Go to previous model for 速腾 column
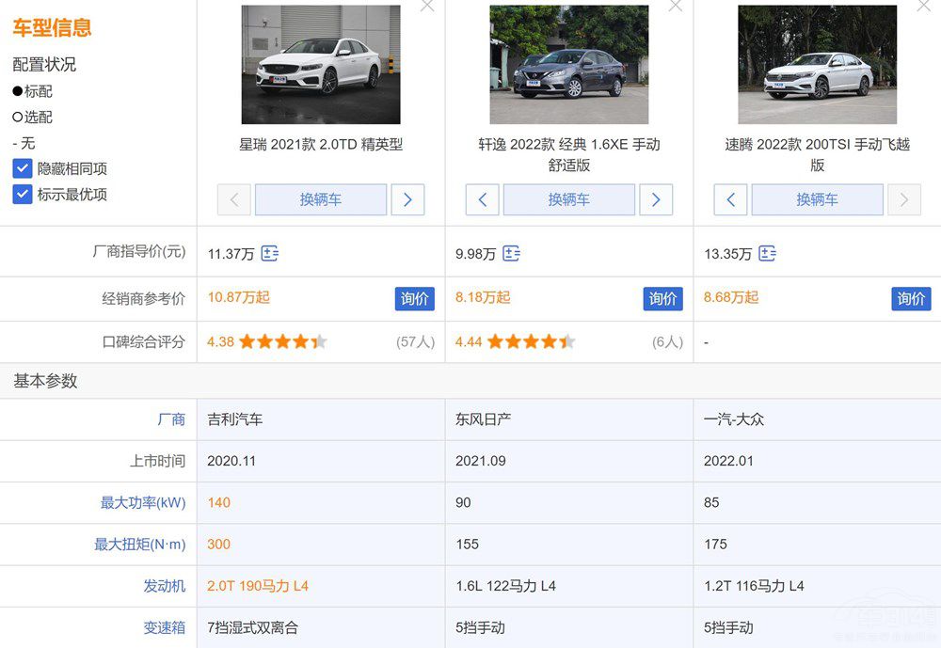941x648 pixels. (x=730, y=199)
